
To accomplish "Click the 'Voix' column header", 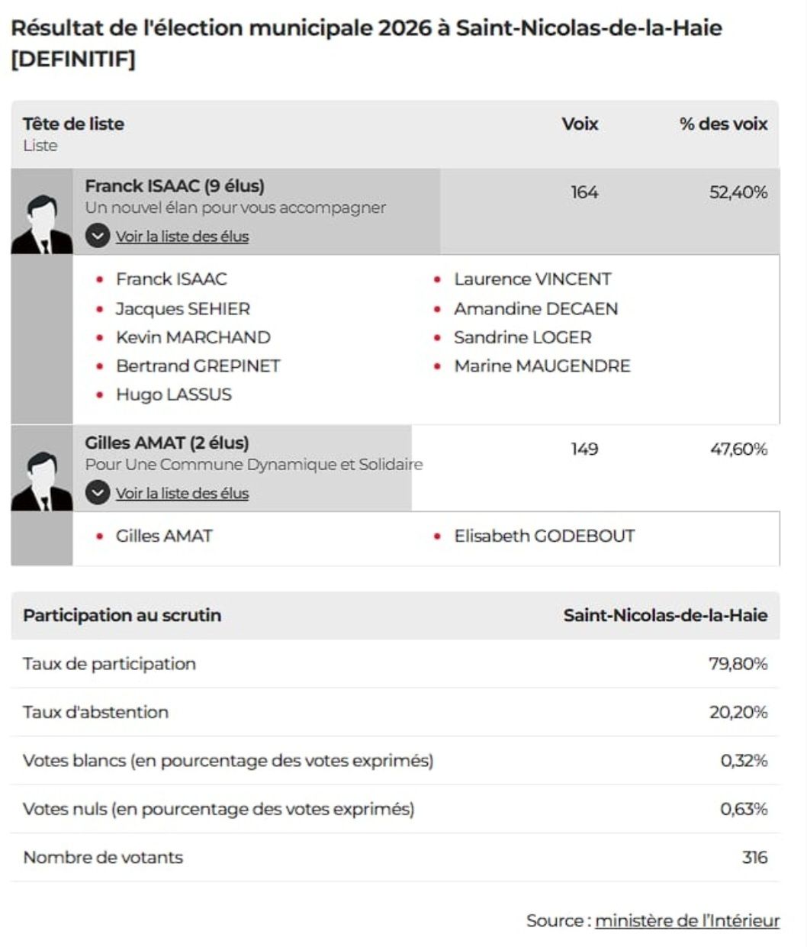I will point(580,124).
